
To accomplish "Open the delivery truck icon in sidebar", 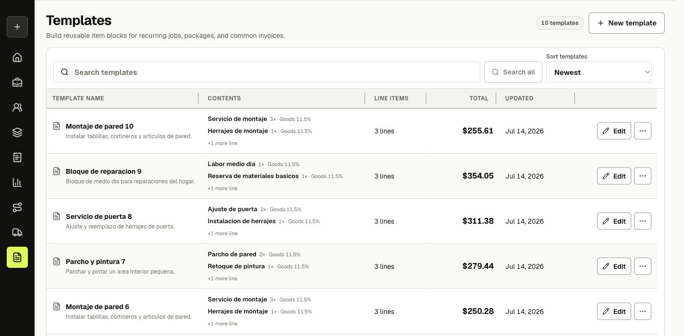I will click(17, 232).
